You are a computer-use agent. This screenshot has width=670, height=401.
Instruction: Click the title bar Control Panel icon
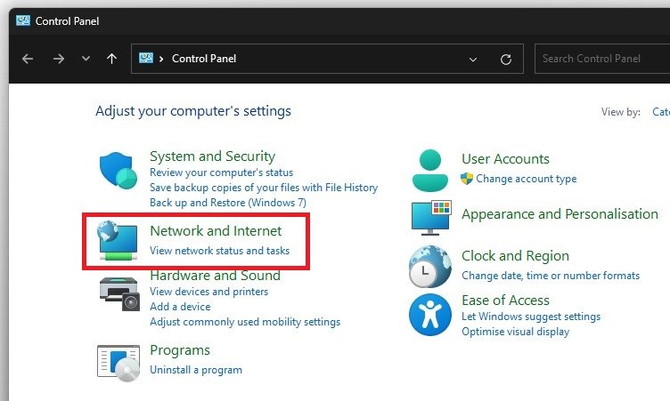click(22, 20)
